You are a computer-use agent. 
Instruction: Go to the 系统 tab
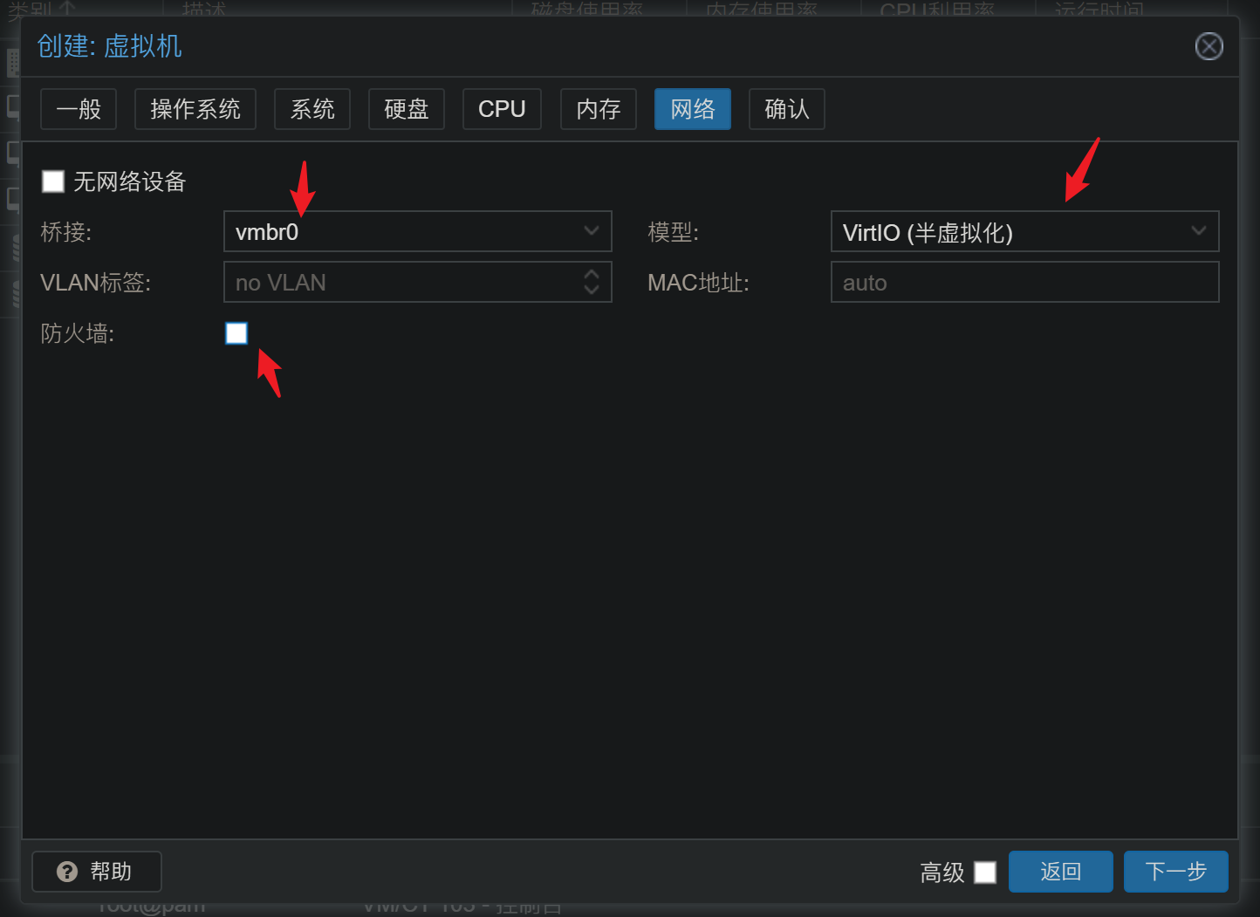(x=312, y=109)
